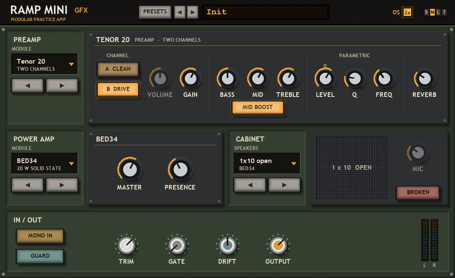Select the next power amp module
The height and width of the screenshot is (278, 455).
coord(62,185)
